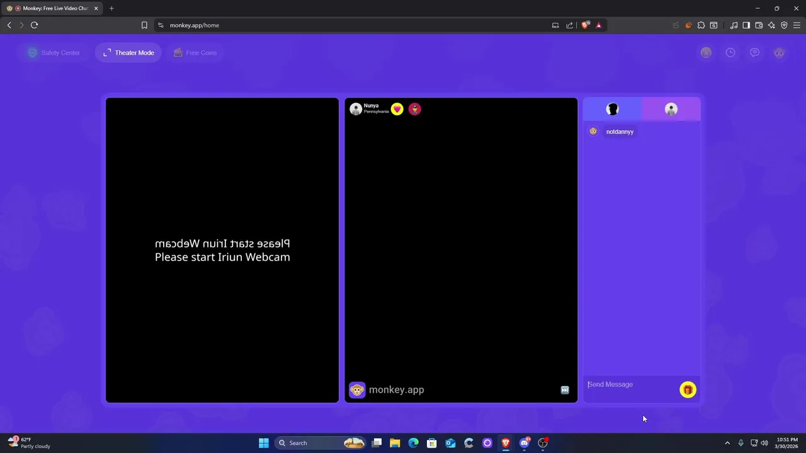Open Brave Rewards triangle icon
The image size is (806, 453).
click(x=599, y=25)
